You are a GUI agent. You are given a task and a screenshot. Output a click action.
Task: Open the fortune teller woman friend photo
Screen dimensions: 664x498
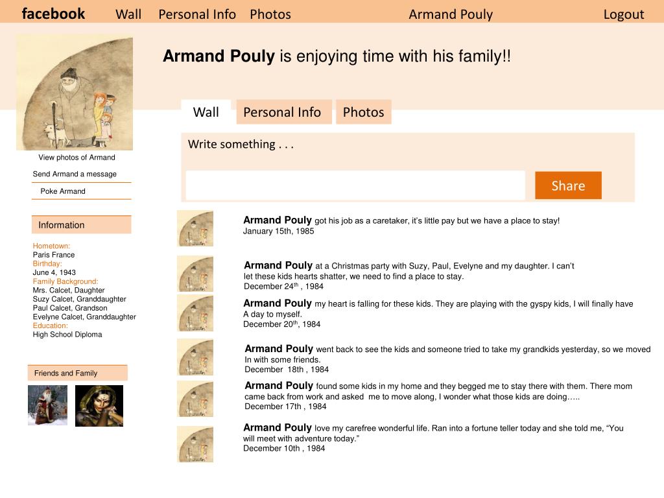(x=99, y=406)
